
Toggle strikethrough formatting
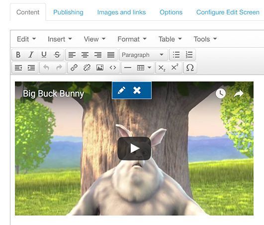pyautogui.click(x=57, y=55)
